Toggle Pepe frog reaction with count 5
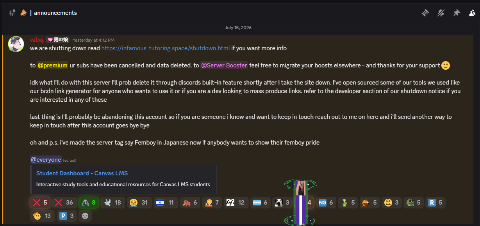Image resolution: width=480 pixels, height=226 pixels. click(x=414, y=203)
